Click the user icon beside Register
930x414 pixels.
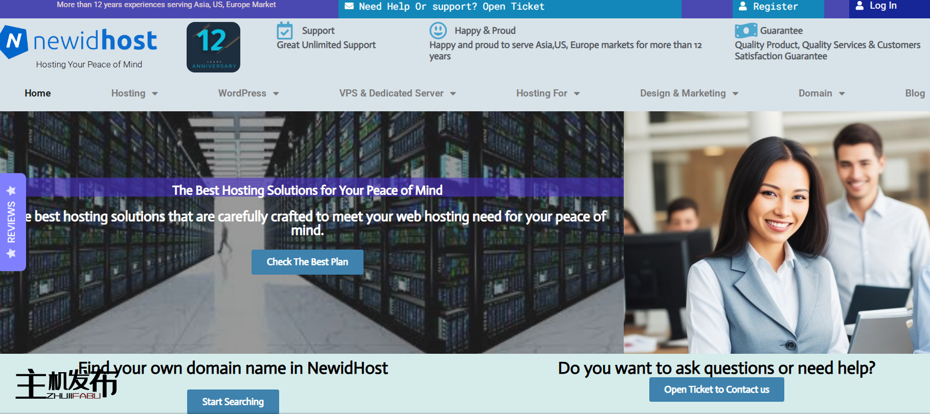click(x=743, y=6)
